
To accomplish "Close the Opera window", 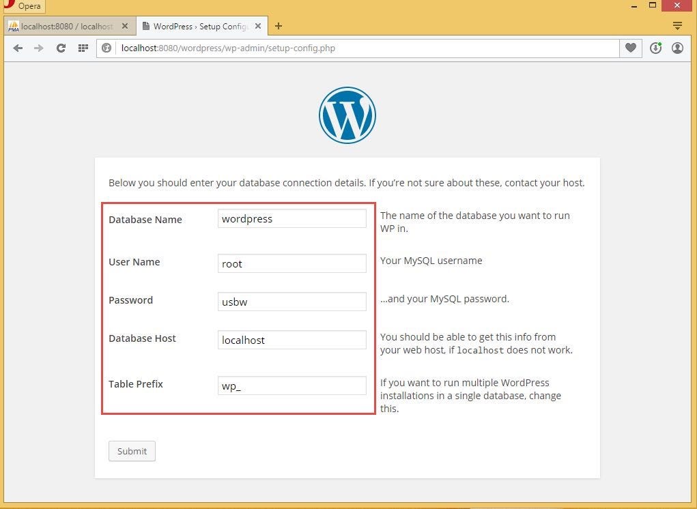I will tap(677, 5).
